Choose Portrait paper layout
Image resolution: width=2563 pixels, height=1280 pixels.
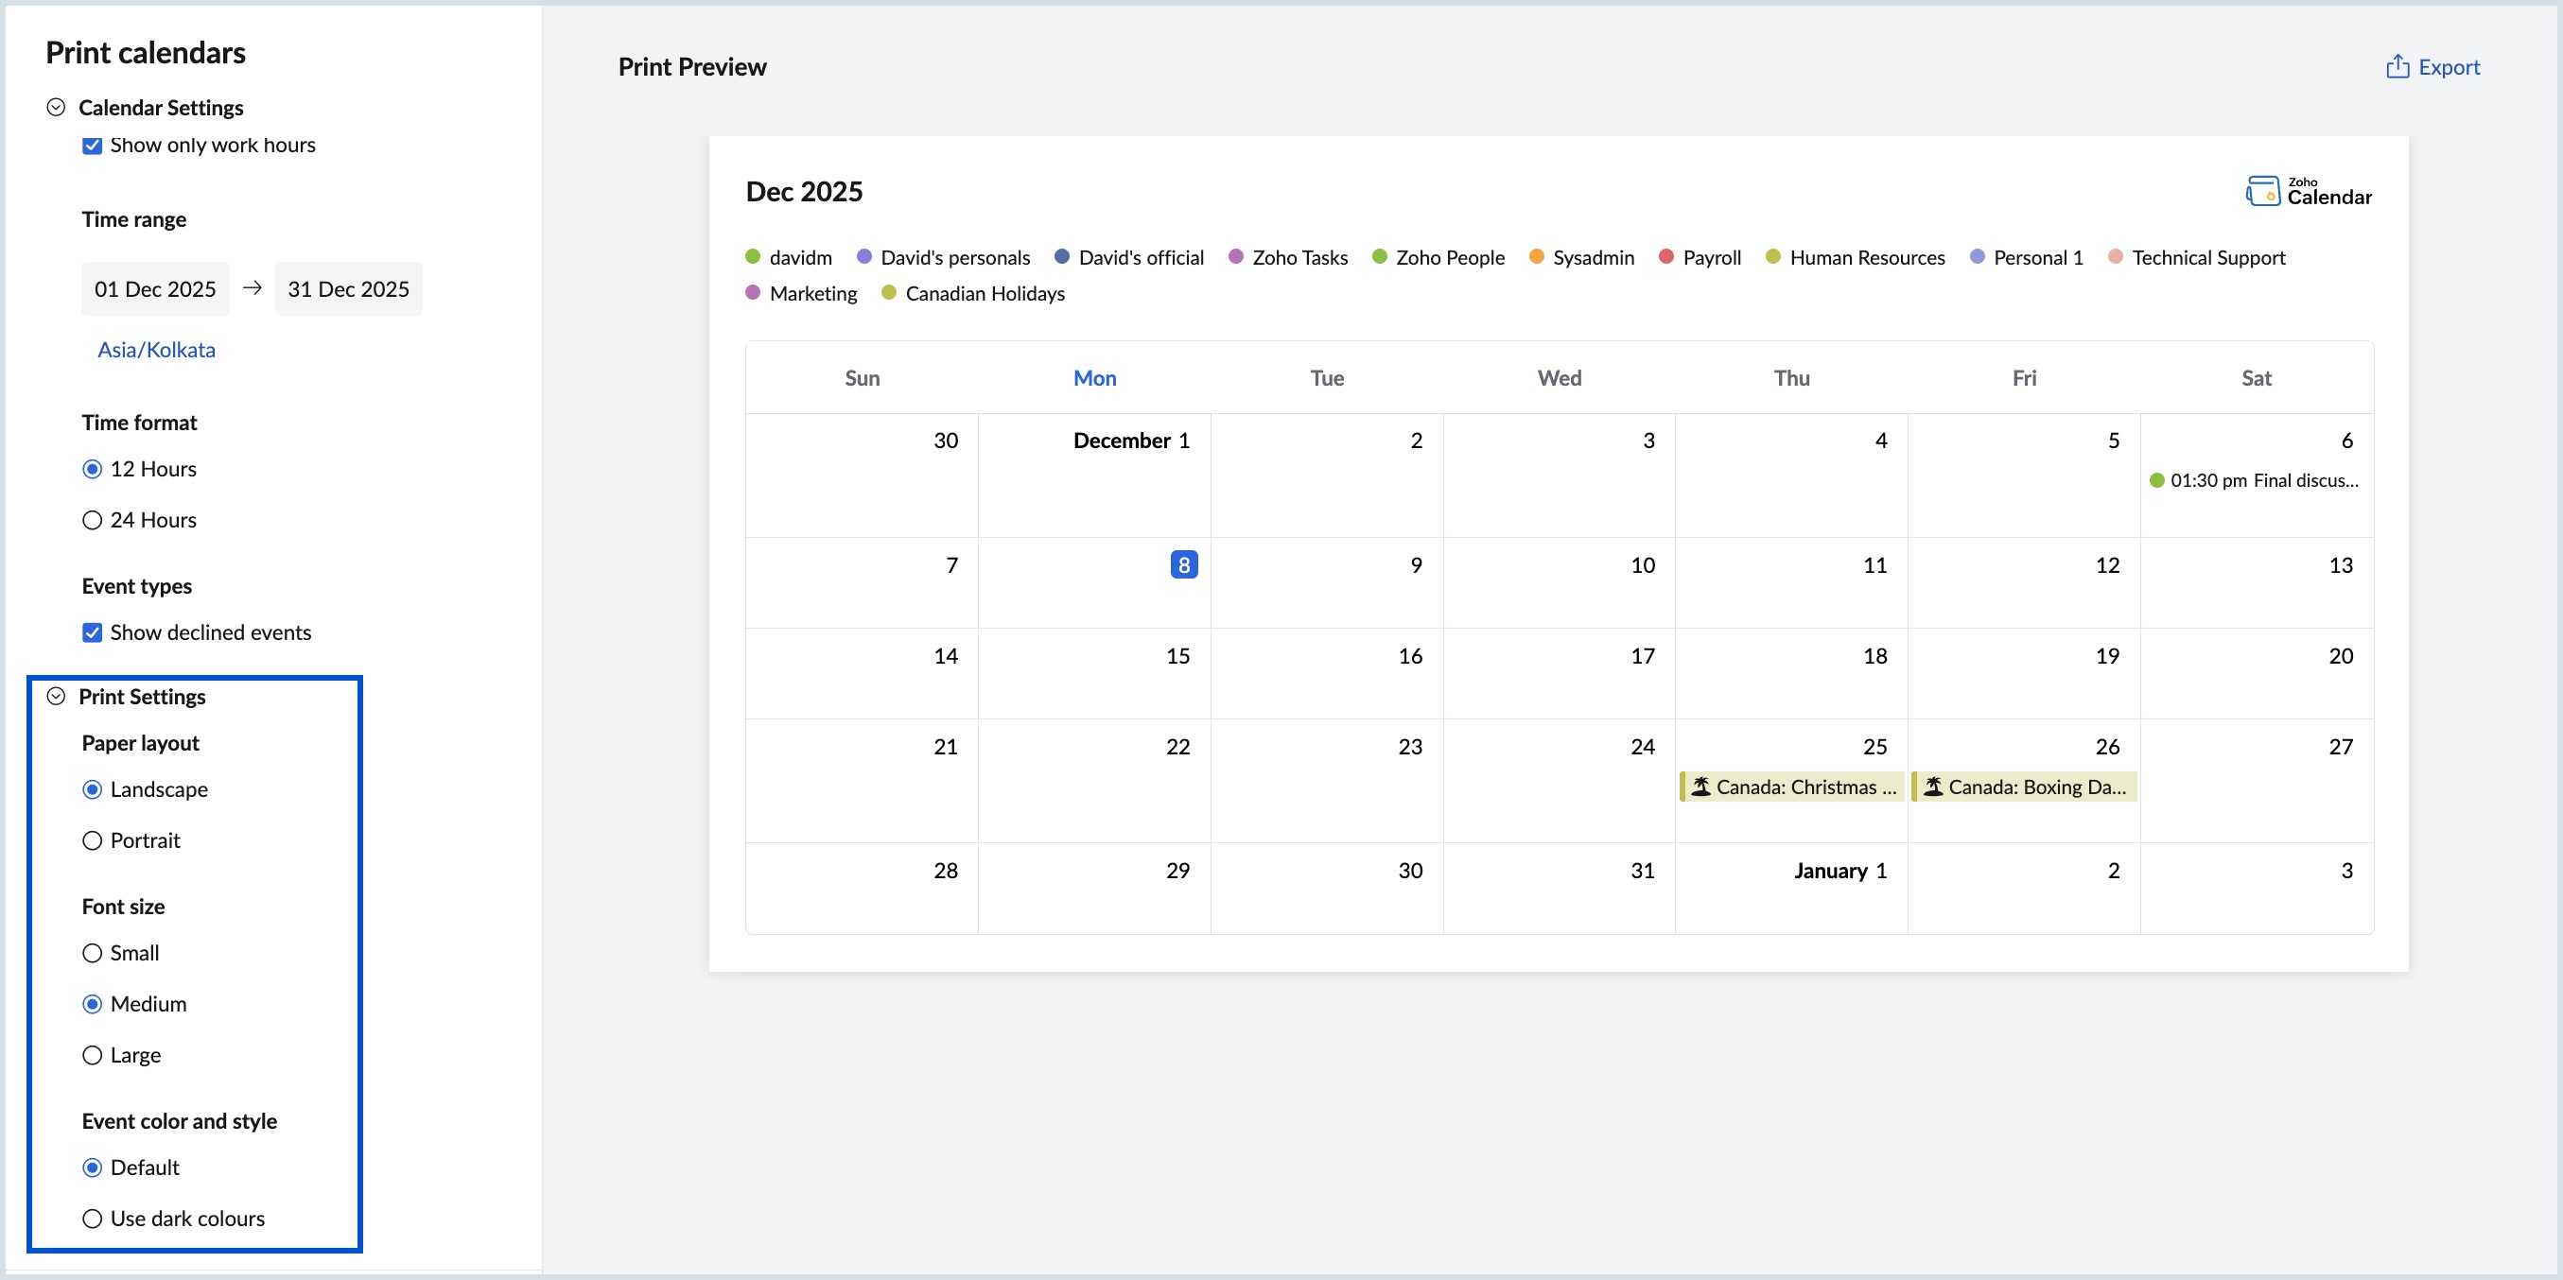pyautogui.click(x=93, y=840)
